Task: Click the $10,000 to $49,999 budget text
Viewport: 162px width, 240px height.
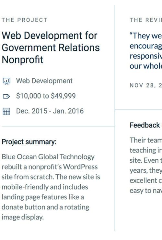Action: (x=46, y=96)
